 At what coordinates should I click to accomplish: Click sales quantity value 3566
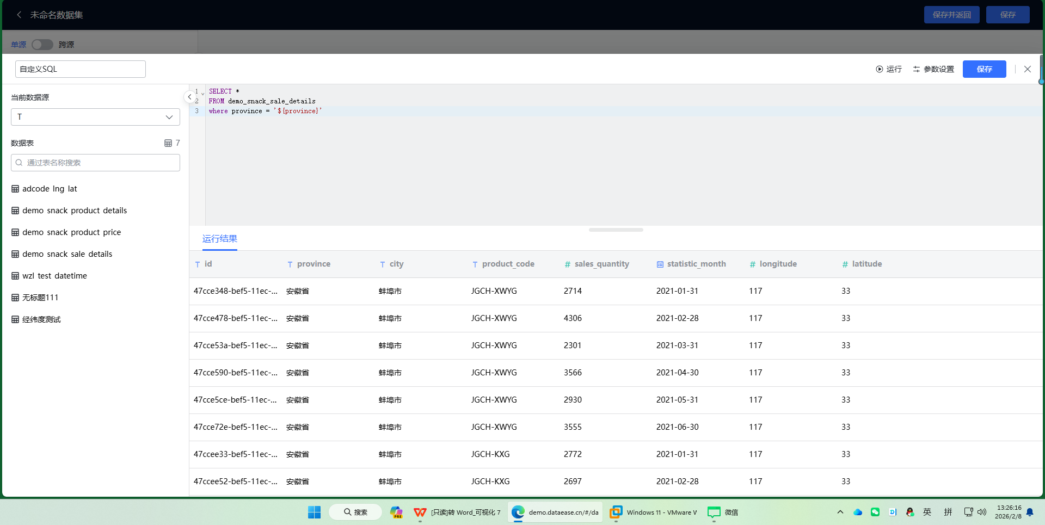pyautogui.click(x=573, y=373)
